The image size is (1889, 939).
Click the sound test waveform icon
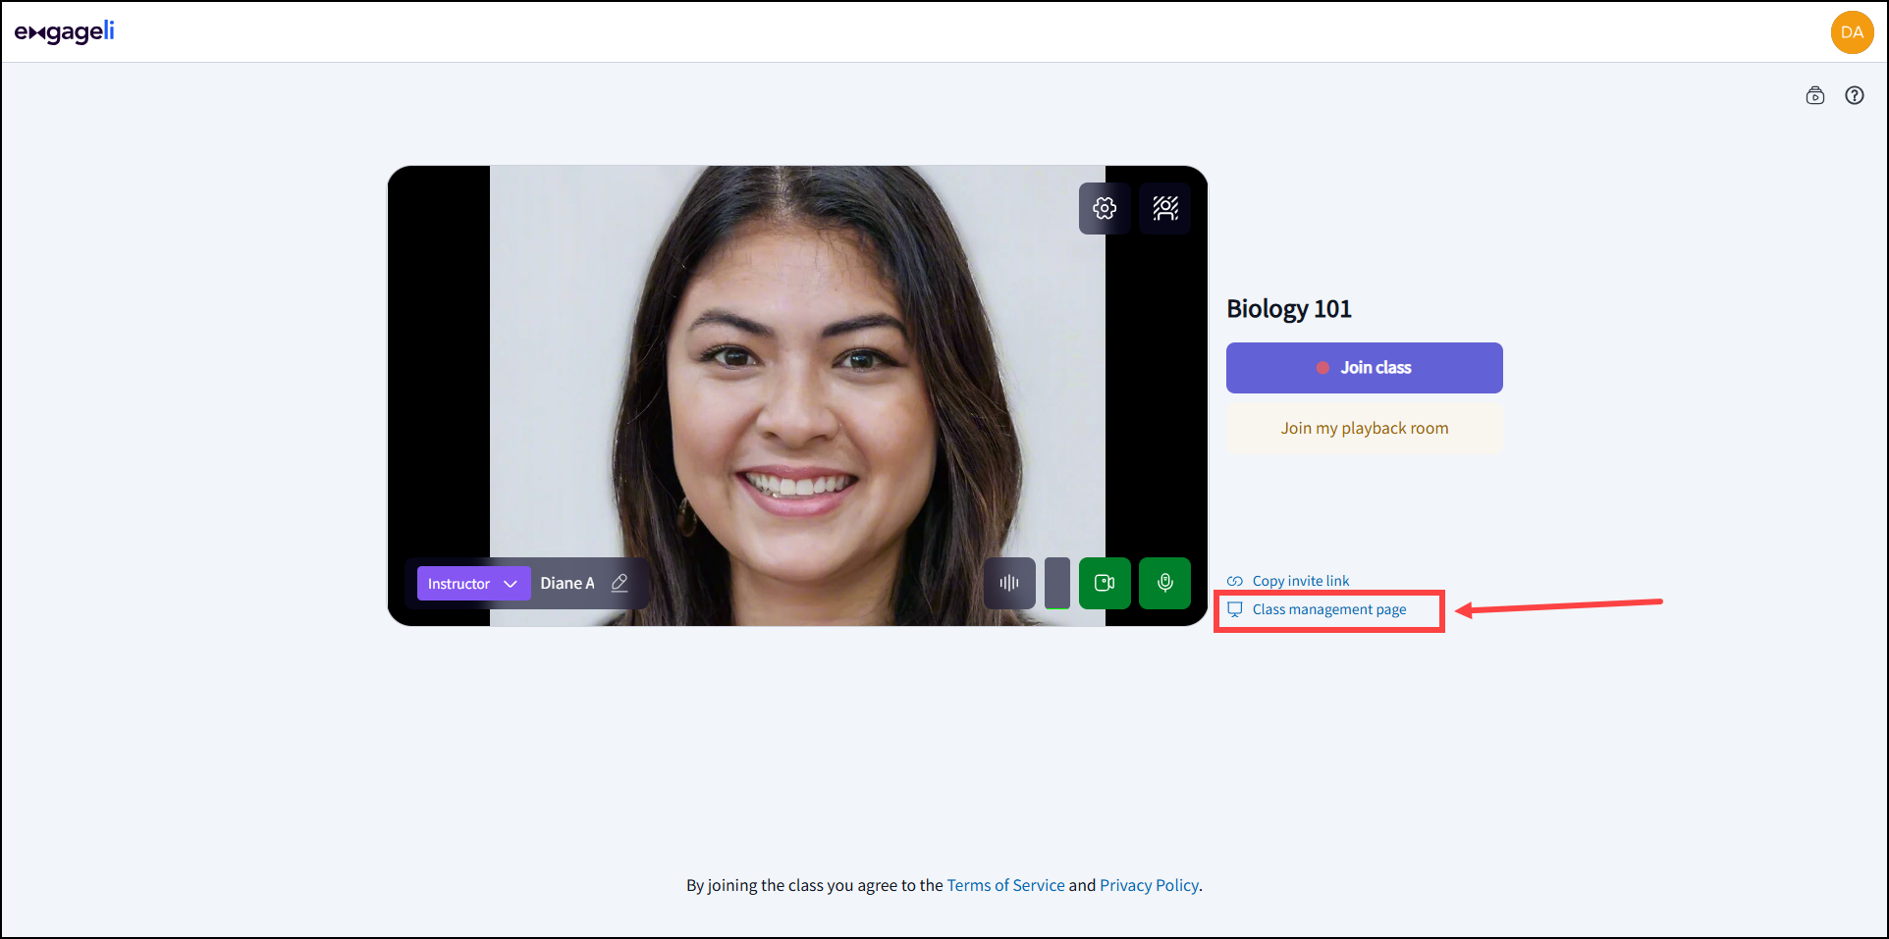pyautogui.click(x=1008, y=583)
